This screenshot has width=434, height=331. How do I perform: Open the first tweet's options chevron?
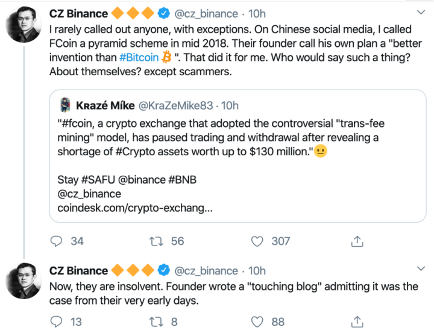point(420,13)
